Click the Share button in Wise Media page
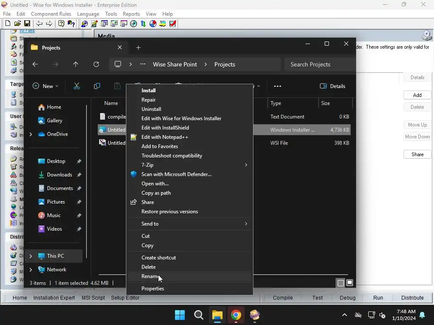 (417, 154)
